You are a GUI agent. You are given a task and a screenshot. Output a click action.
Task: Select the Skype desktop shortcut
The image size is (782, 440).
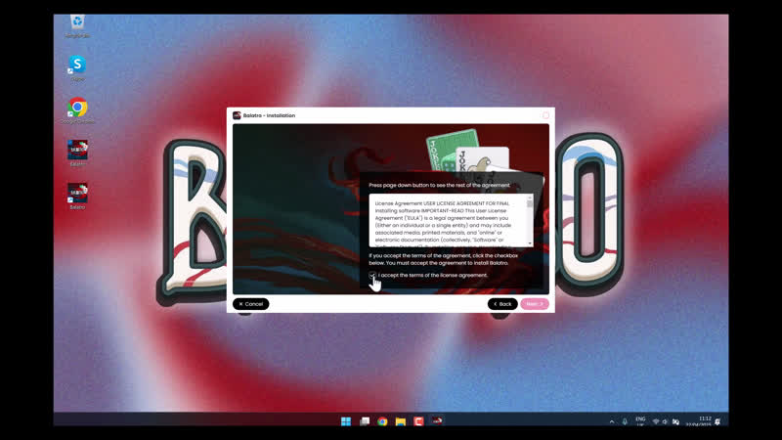click(x=77, y=68)
